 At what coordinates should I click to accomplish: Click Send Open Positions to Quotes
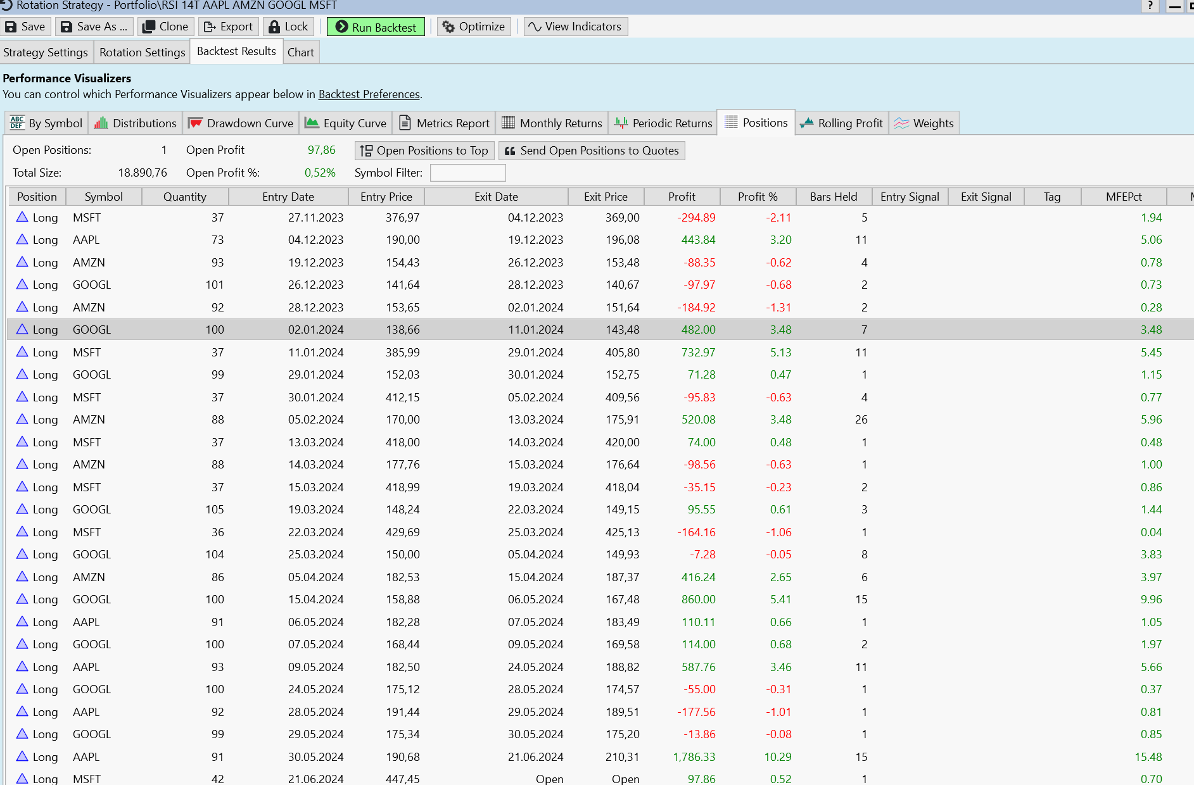click(592, 151)
